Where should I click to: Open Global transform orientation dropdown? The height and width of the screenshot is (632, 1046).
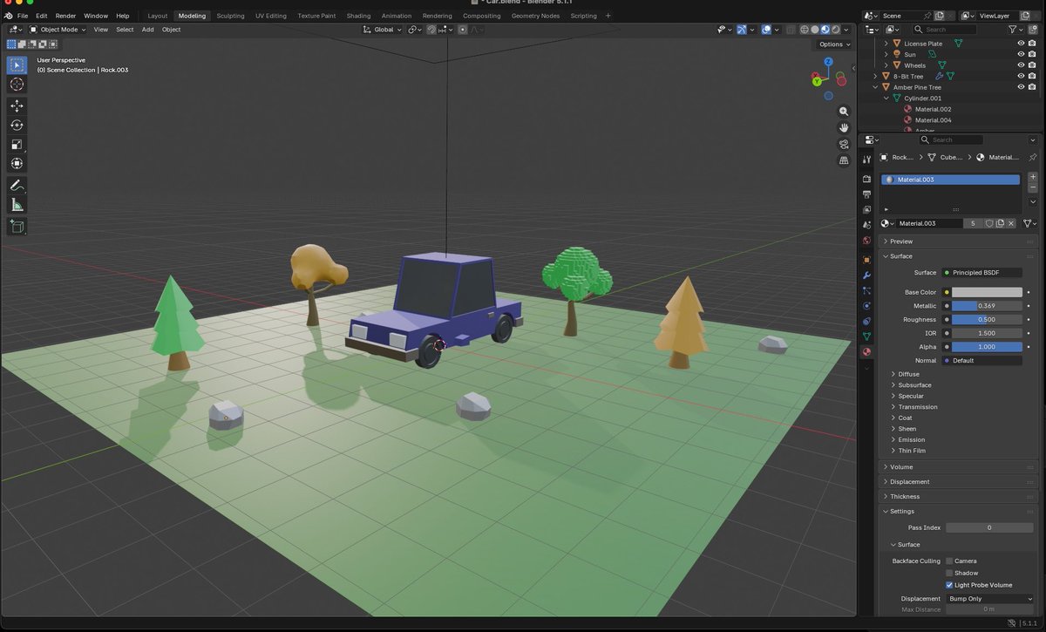tap(383, 30)
